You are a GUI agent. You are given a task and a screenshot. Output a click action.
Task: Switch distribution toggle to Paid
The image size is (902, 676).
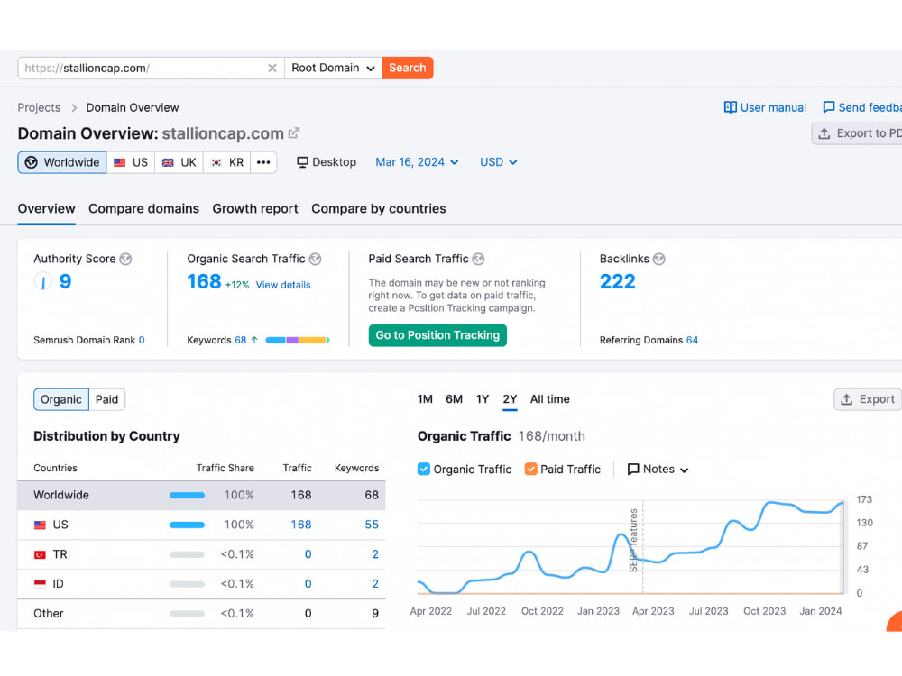click(107, 399)
